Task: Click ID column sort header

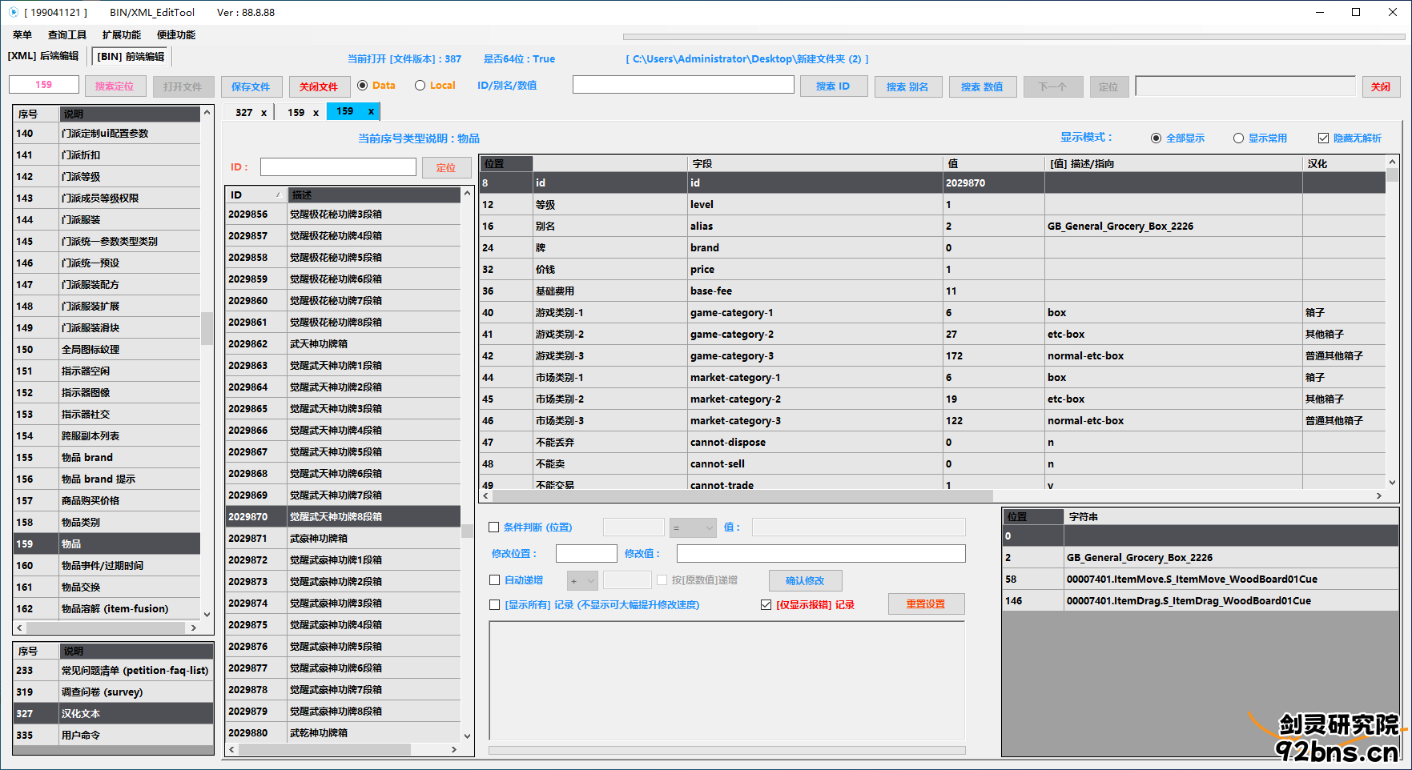Action: pos(255,195)
